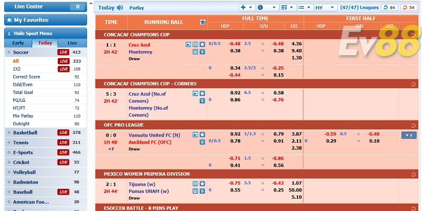422x211 pixels.
Task: Switch to the Early tab
Action: pos(18,43)
